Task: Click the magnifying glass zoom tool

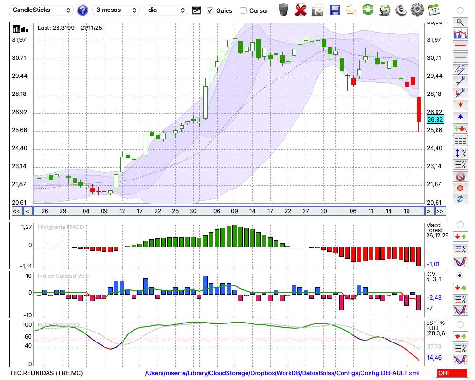Action: click(460, 22)
